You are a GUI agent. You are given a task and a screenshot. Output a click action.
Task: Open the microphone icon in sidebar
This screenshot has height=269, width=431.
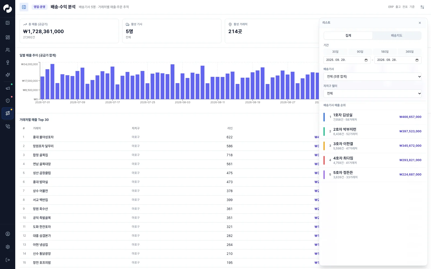pos(8,62)
